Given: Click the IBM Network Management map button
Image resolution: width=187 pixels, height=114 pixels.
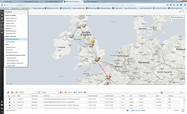Looking at the screenshot, I should tap(177, 17).
